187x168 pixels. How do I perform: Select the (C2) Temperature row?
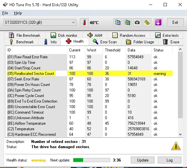pos(90,129)
